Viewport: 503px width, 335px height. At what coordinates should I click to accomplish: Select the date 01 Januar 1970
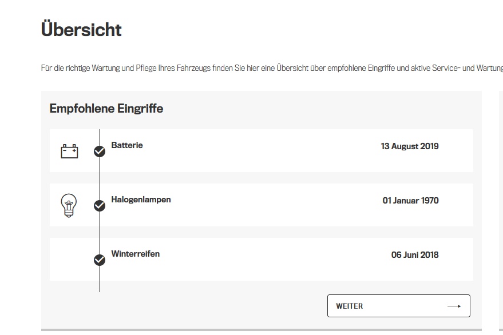pos(410,201)
